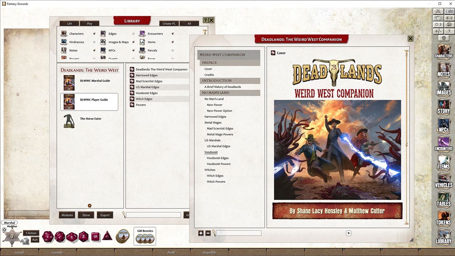Toggle the Characters checkbox on
This screenshot has height=256, width=455.
pos(94,33)
